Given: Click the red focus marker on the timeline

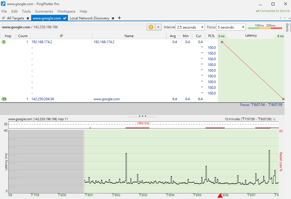Looking at the screenshot, I should coord(220,196).
